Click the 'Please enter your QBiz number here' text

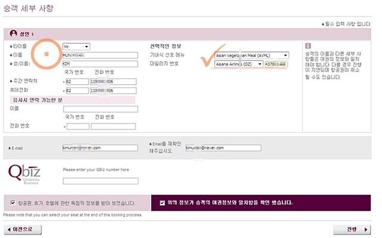pyautogui.click(x=96, y=169)
